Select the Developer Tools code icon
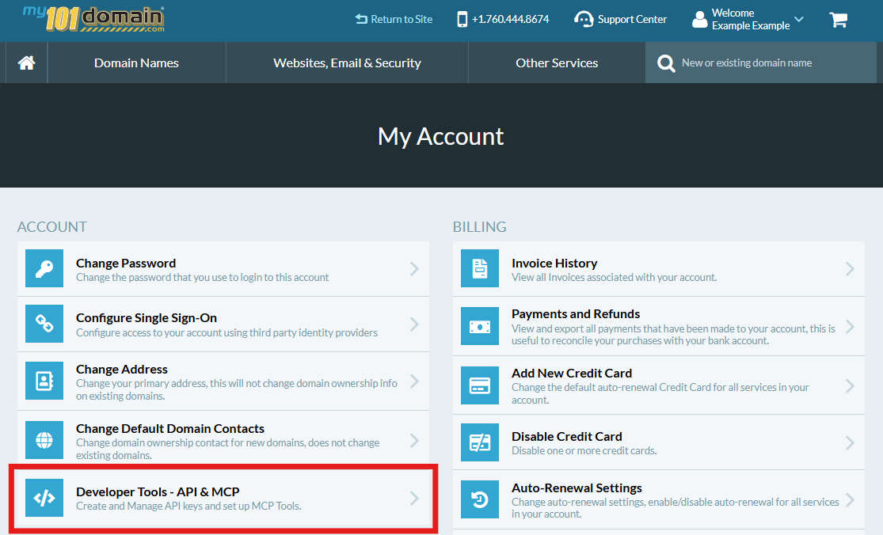 tap(44, 499)
